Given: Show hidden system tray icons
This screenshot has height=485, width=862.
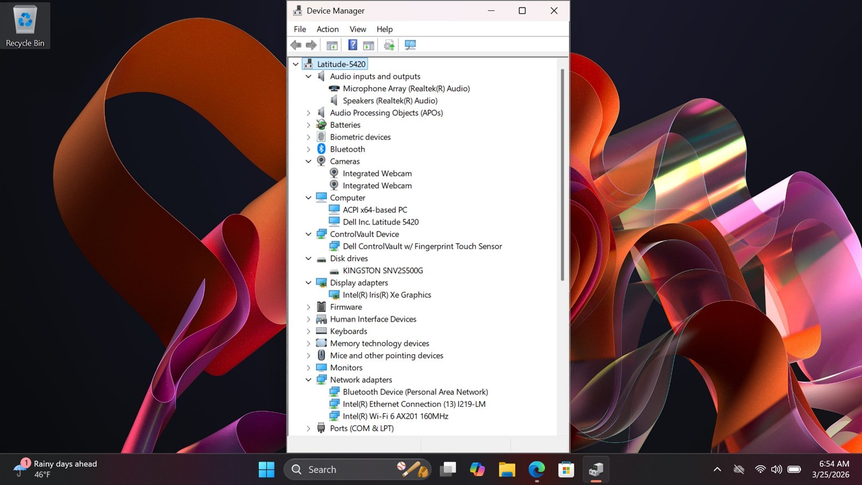Looking at the screenshot, I should (717, 469).
